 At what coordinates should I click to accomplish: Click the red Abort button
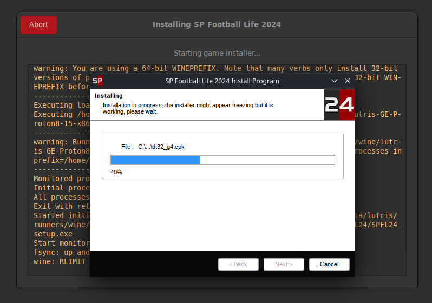tap(38, 25)
